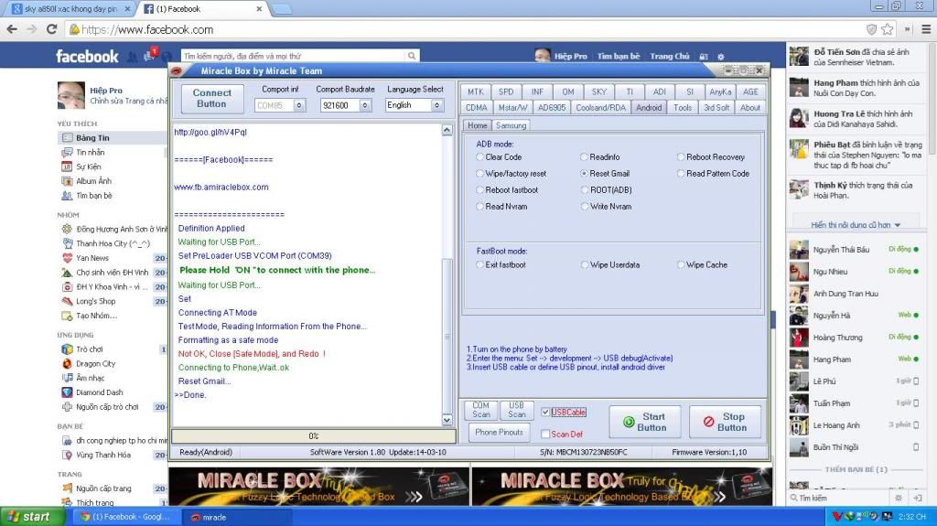This screenshot has height=526, width=937.
Task: Open the Tools tab
Action: (683, 108)
